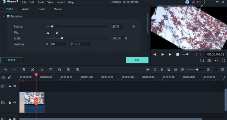
Task: Toggle the lock on video track 1
Action: (10, 103)
